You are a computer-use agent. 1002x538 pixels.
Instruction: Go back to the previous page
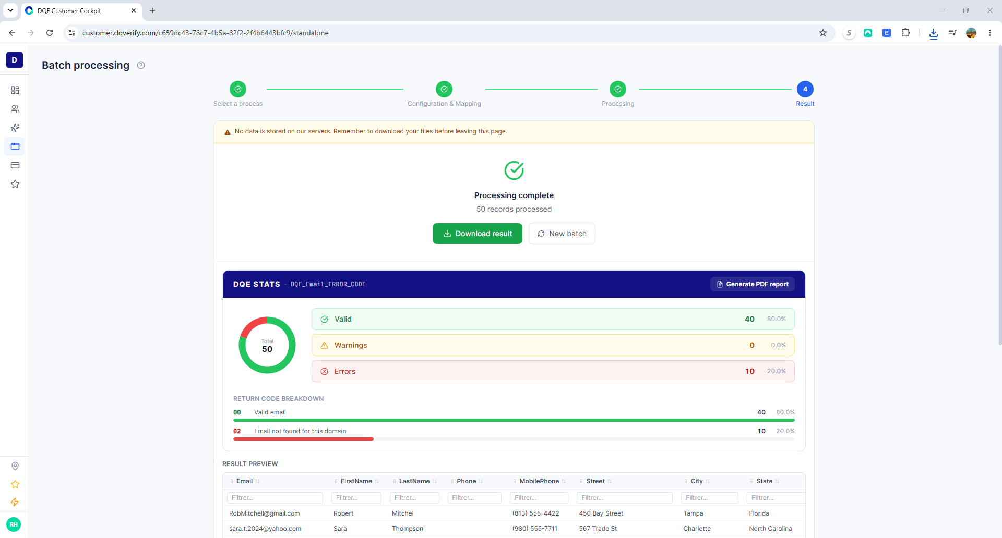pos(12,33)
